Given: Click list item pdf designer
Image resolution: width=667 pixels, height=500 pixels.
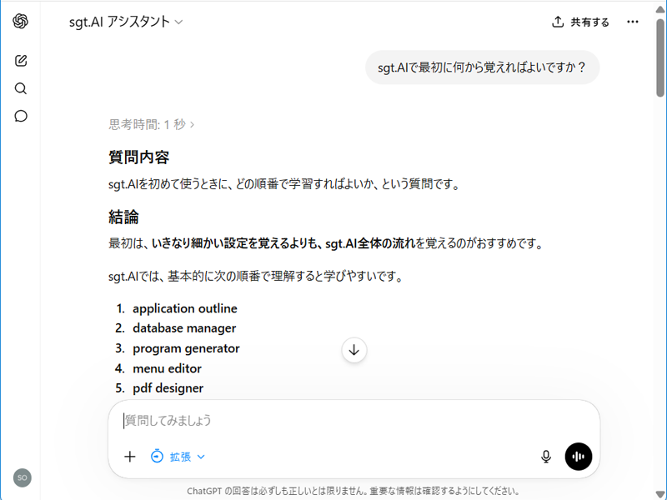Looking at the screenshot, I should pos(168,388).
